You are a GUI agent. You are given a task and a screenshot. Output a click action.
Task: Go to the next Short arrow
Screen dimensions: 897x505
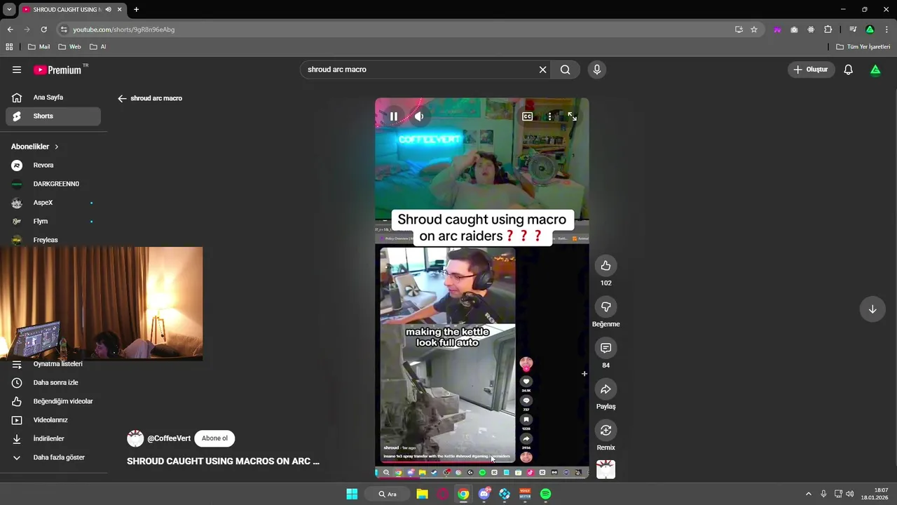872,309
